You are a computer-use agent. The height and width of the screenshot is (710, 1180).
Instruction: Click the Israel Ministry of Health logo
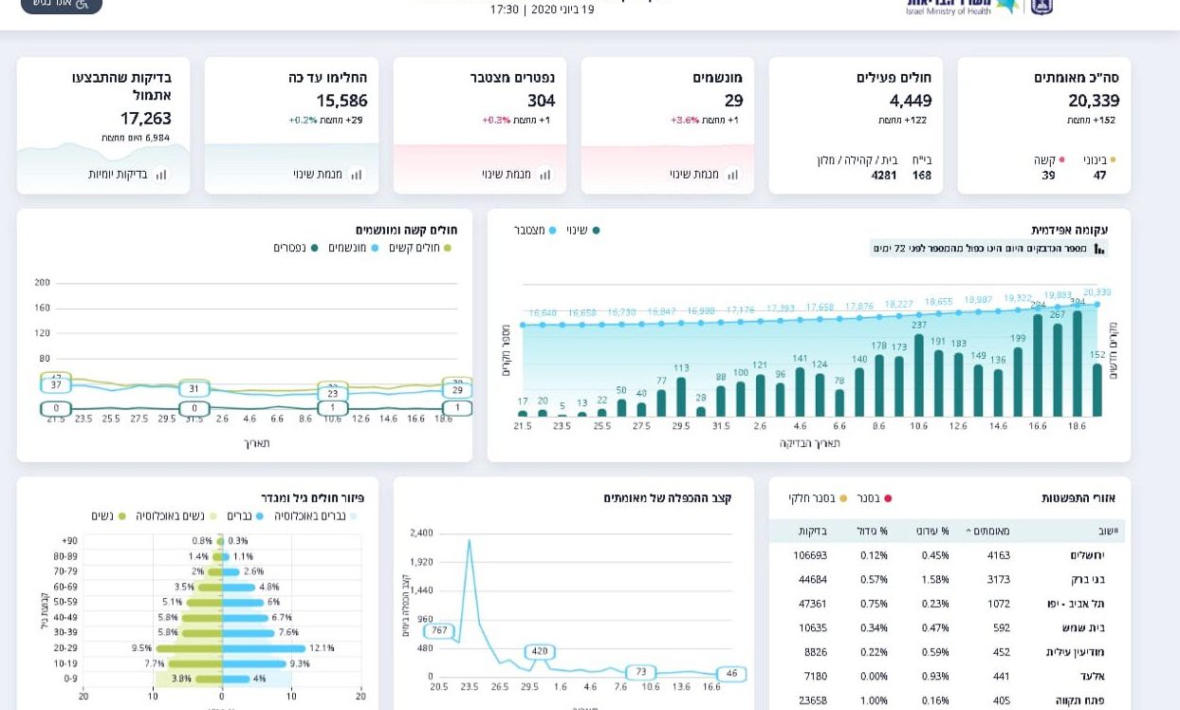(962, 6)
